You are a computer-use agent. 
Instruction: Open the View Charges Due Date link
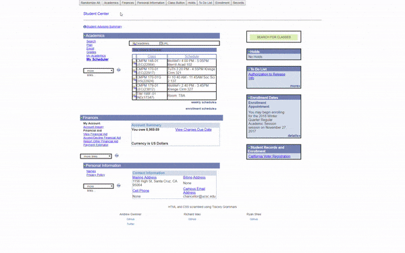[193, 130]
